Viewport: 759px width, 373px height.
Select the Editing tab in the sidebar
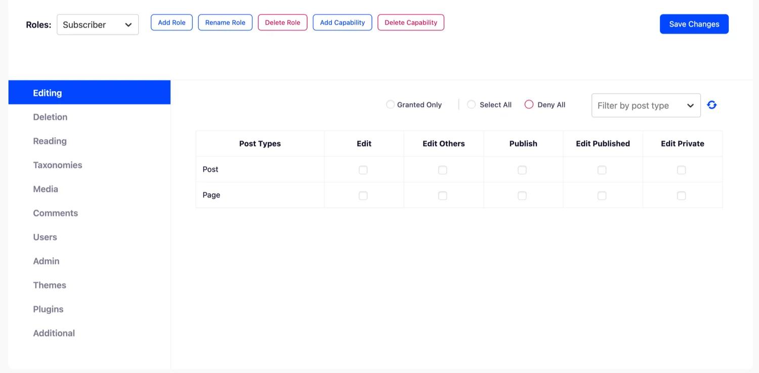(x=90, y=93)
